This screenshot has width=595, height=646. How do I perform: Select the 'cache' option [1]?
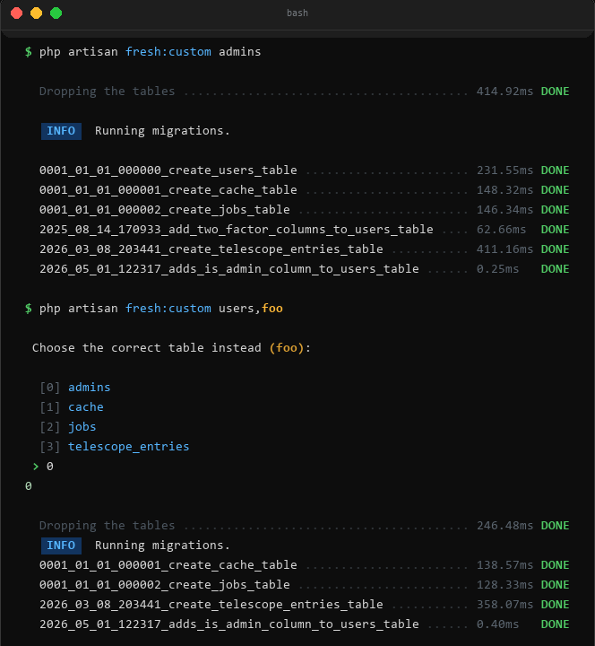coord(86,407)
